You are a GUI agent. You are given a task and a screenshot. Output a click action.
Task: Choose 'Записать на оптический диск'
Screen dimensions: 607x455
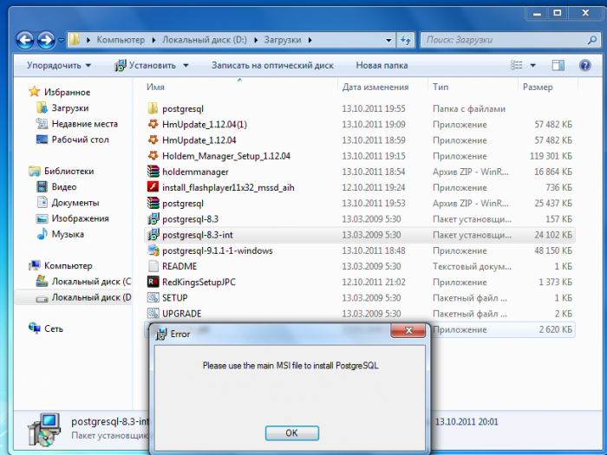click(x=272, y=65)
